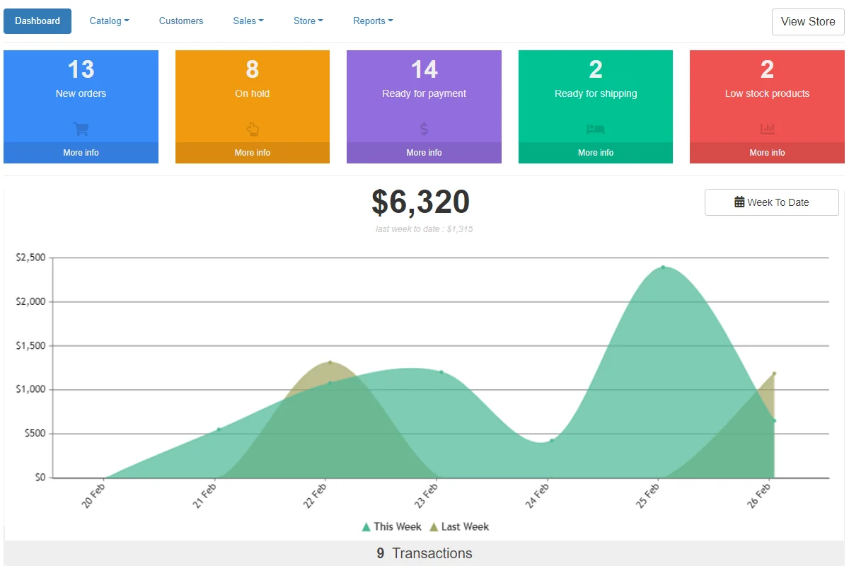Click the 9 Transactions bar
Image resolution: width=849 pixels, height=566 pixels.
(x=424, y=553)
